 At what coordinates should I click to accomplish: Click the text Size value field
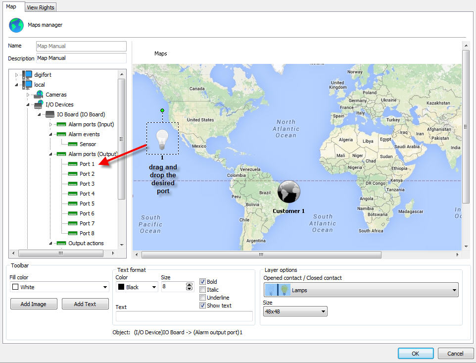point(173,286)
